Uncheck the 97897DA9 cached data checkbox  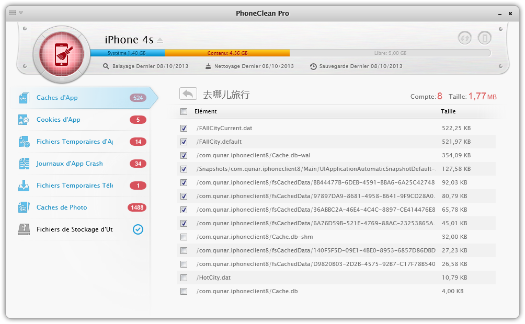(x=184, y=196)
